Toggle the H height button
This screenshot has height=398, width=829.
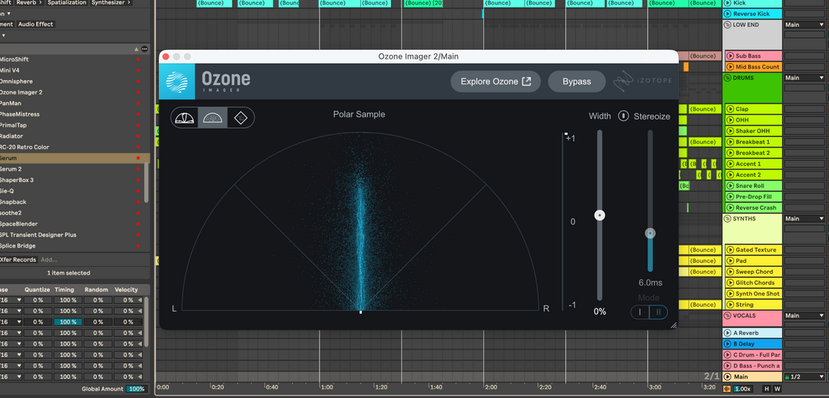(x=766, y=389)
